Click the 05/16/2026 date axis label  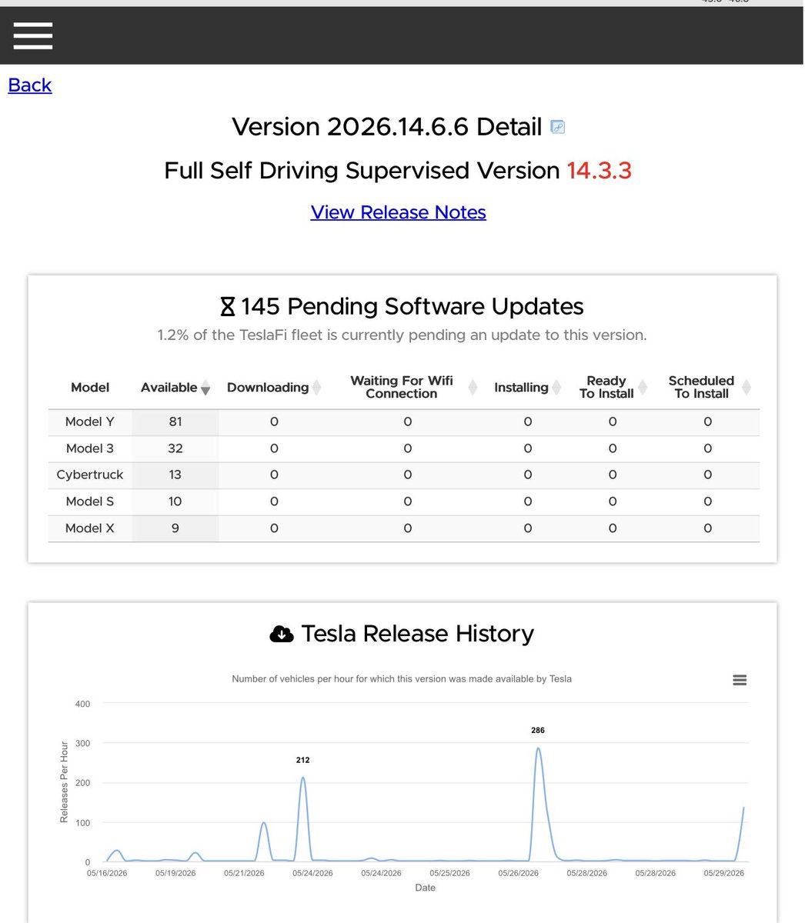[x=107, y=873]
